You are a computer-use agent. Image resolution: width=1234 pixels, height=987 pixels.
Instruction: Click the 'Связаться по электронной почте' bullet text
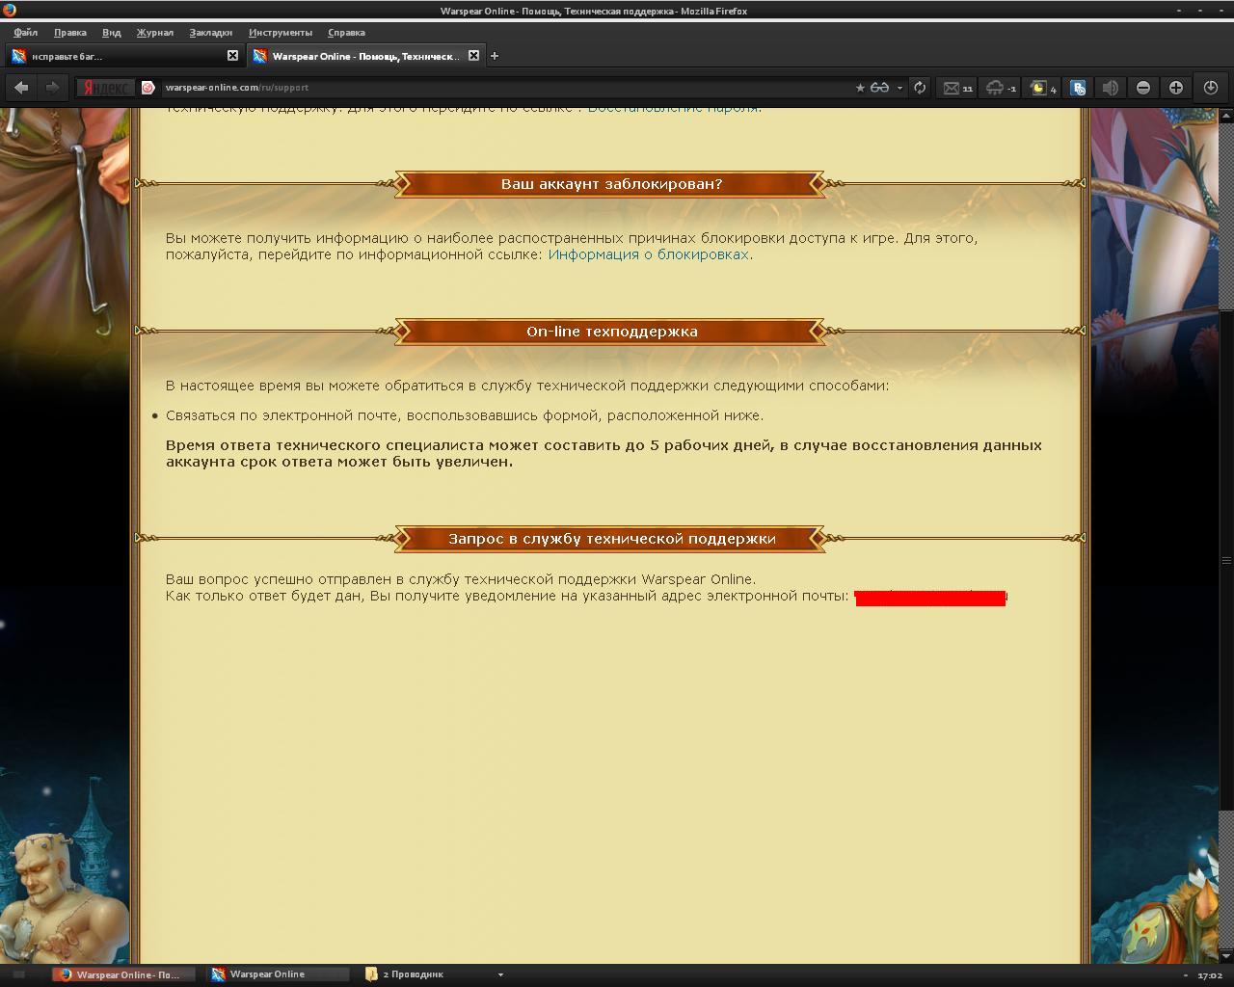(x=465, y=415)
